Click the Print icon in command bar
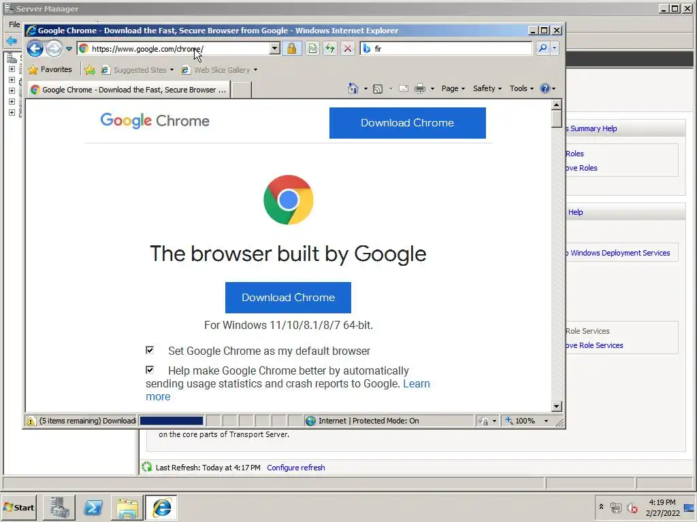Viewport: 697px width, 522px height. (x=419, y=89)
